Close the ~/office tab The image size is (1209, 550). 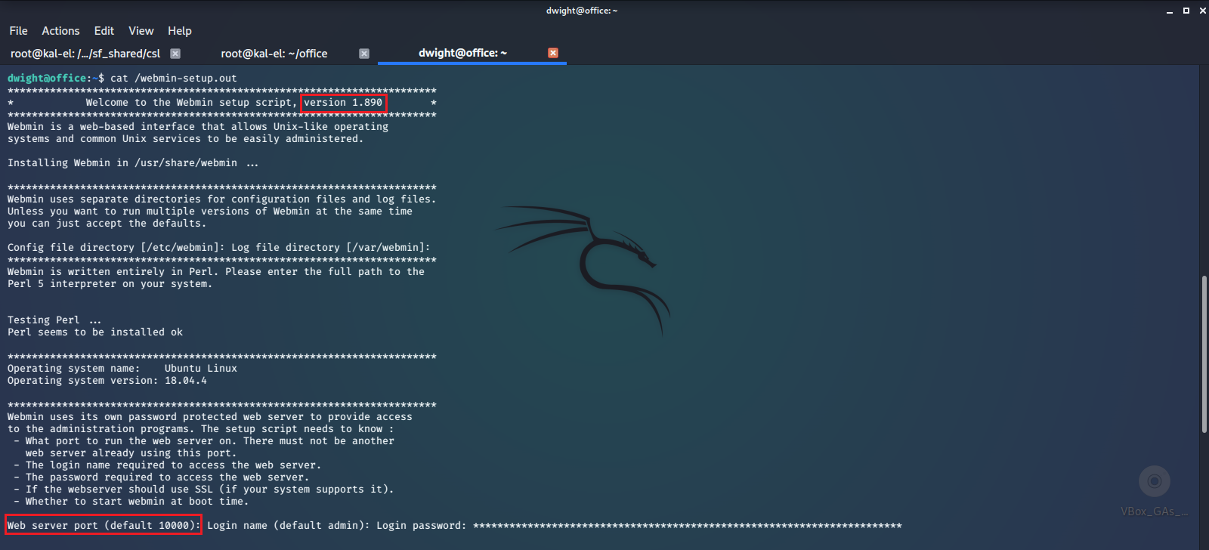[x=364, y=54]
